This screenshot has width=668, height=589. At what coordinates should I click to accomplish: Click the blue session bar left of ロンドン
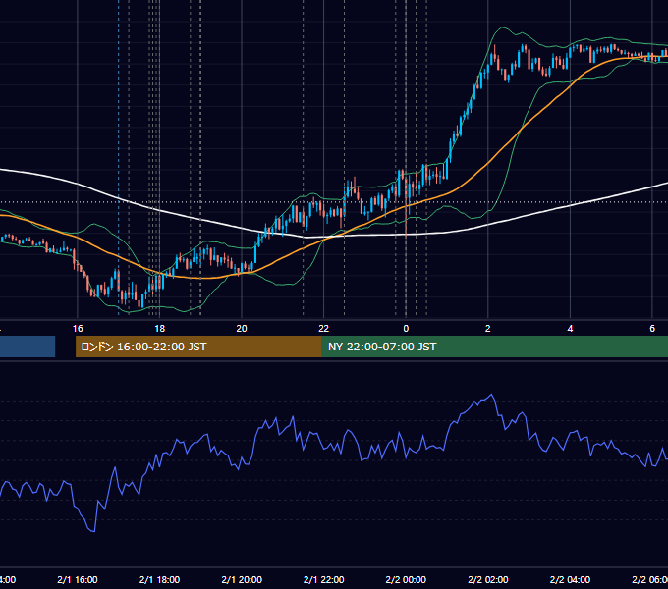coord(28,347)
